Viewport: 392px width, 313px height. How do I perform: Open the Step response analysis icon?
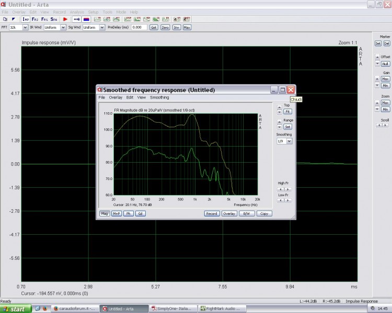[128, 19]
